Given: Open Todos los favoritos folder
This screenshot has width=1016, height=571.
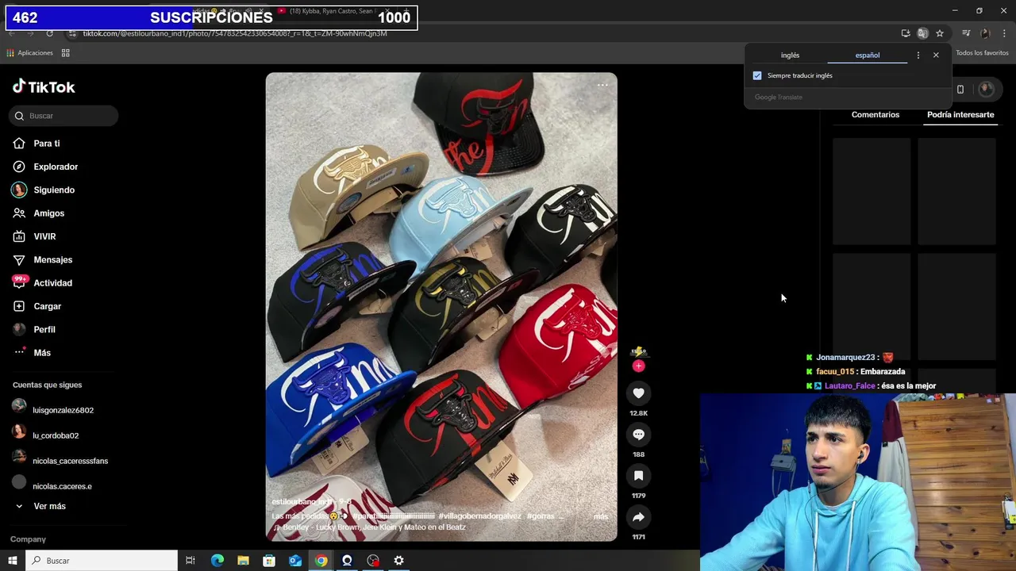Looking at the screenshot, I should pyautogui.click(x=982, y=53).
